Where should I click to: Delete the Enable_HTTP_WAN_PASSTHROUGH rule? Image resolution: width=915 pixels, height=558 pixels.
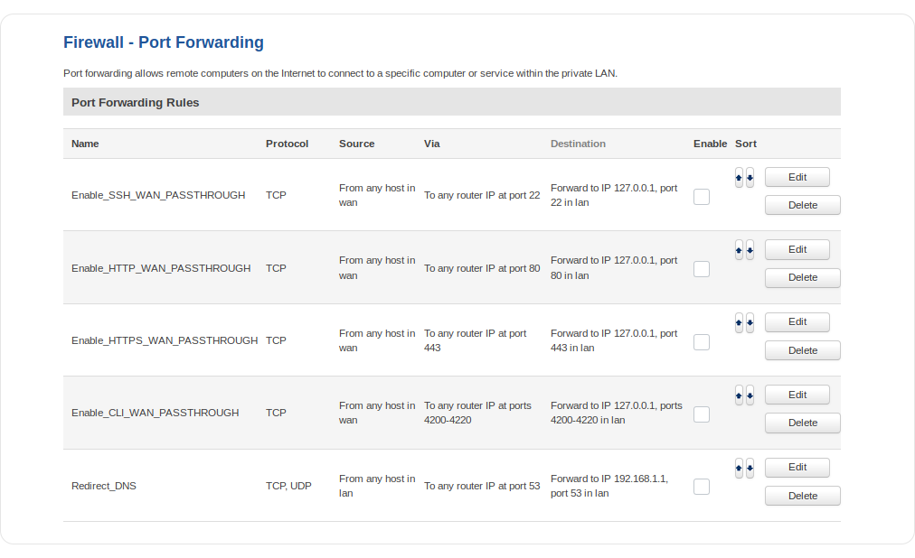(x=802, y=278)
